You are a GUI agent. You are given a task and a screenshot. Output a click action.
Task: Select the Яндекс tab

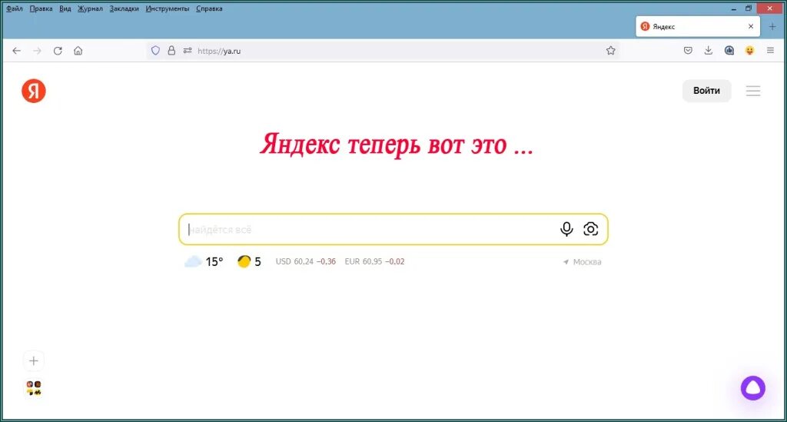click(x=698, y=27)
